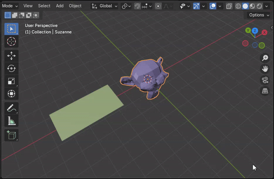Toggle viewport overlays display
The image size is (274, 179).
(213, 6)
